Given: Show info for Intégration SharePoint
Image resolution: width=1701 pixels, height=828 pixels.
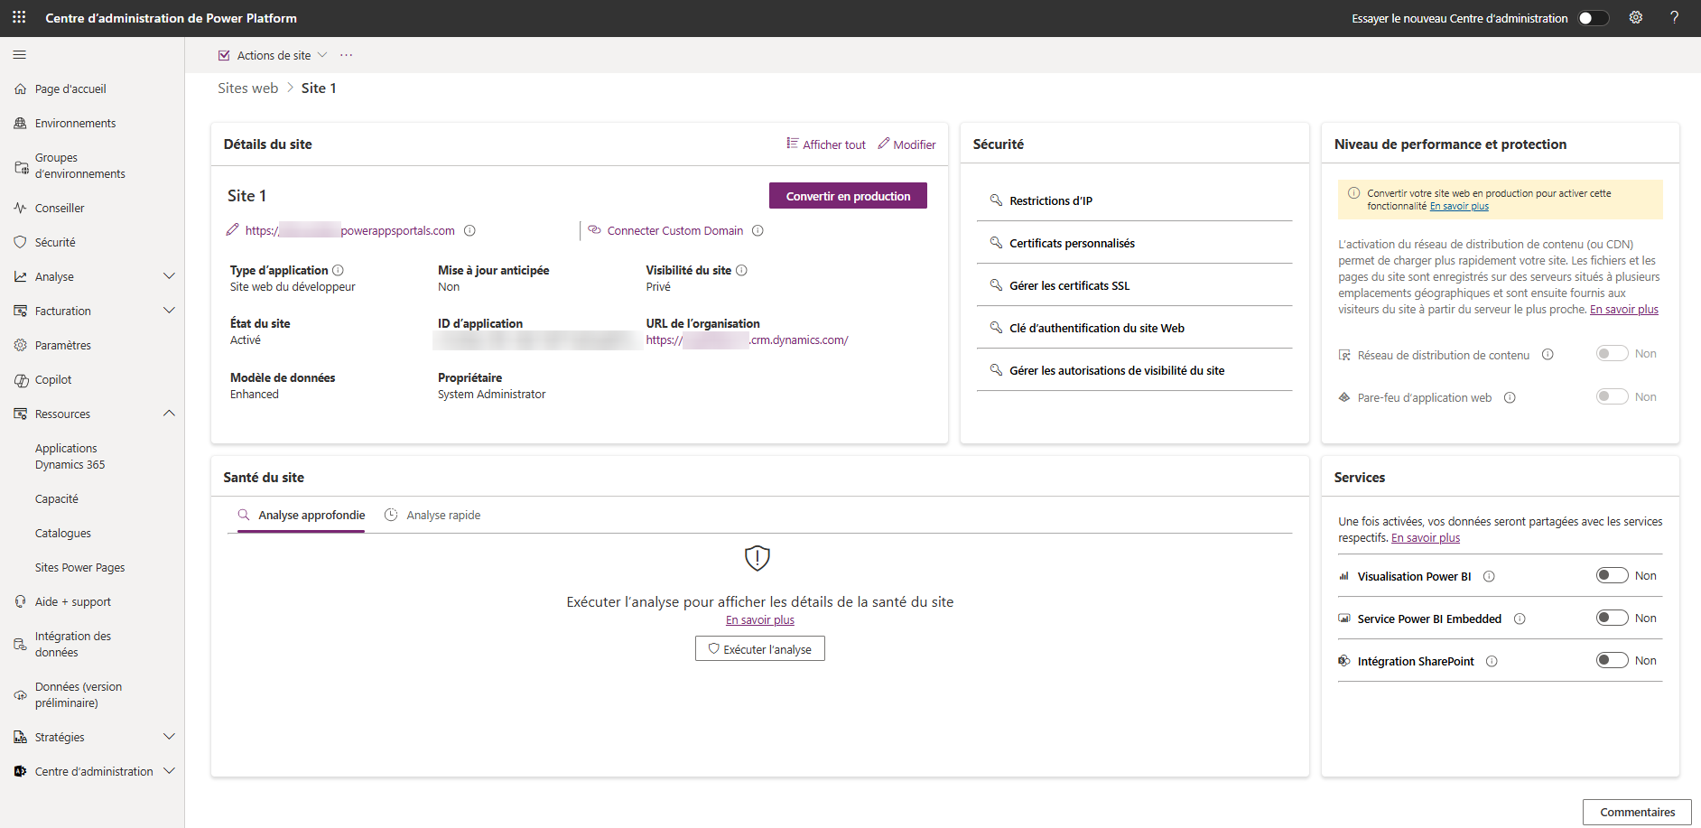Looking at the screenshot, I should [1492, 661].
